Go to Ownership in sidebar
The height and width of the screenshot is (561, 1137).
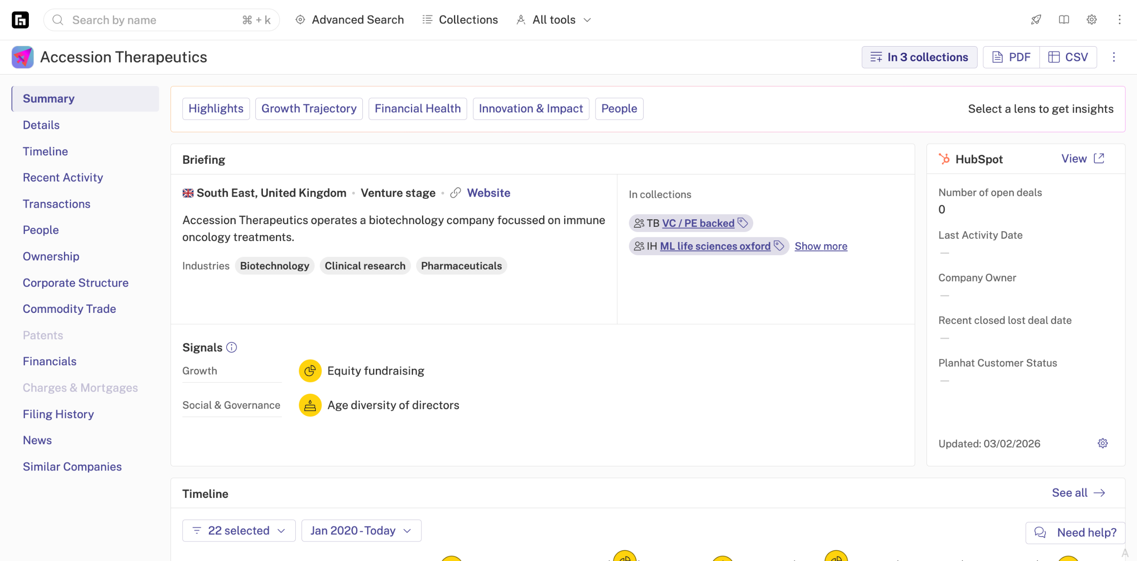[x=51, y=256]
